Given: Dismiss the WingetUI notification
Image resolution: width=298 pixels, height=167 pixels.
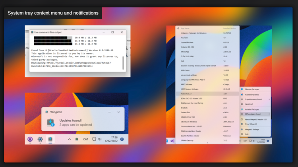Looking at the screenshot, I should click(x=118, y=112).
